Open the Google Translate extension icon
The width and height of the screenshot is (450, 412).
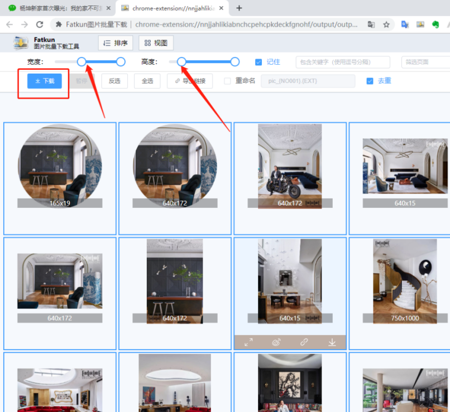tap(405, 25)
